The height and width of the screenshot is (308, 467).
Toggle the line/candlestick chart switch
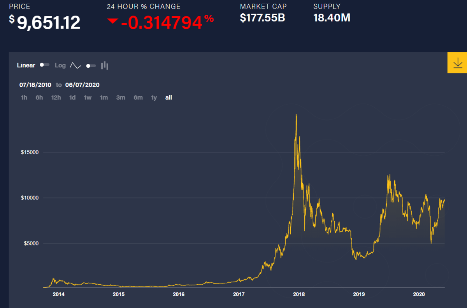[x=91, y=65]
